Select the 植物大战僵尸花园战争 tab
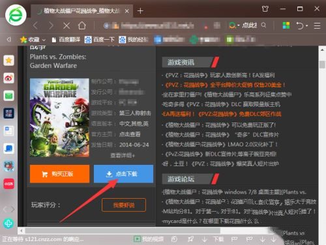Image resolution: width=326 pixels, height=245 pixels. [x=81, y=11]
